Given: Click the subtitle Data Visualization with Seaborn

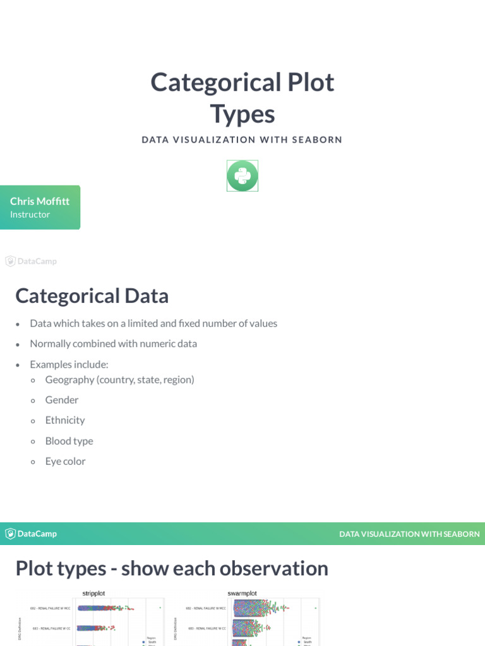Looking at the screenshot, I should [242, 139].
